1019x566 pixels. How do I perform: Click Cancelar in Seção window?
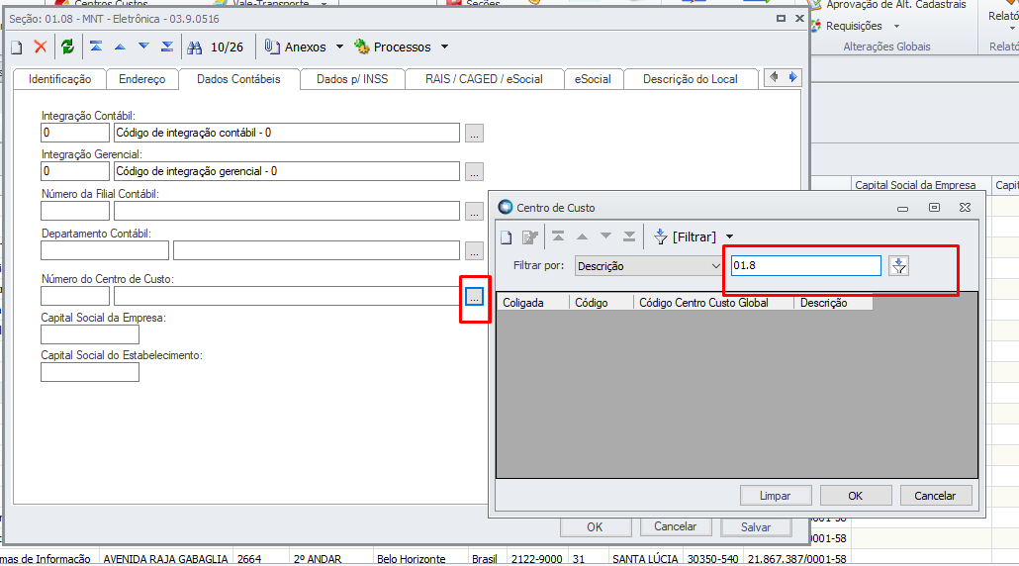click(x=675, y=526)
